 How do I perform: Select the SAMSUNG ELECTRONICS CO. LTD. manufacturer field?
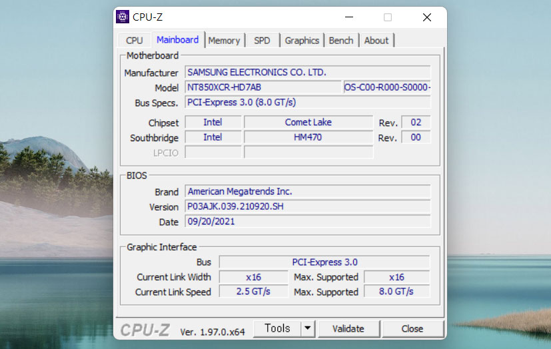point(308,72)
